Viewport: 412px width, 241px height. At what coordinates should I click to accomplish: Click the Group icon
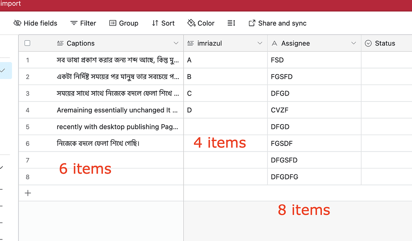[x=112, y=23]
